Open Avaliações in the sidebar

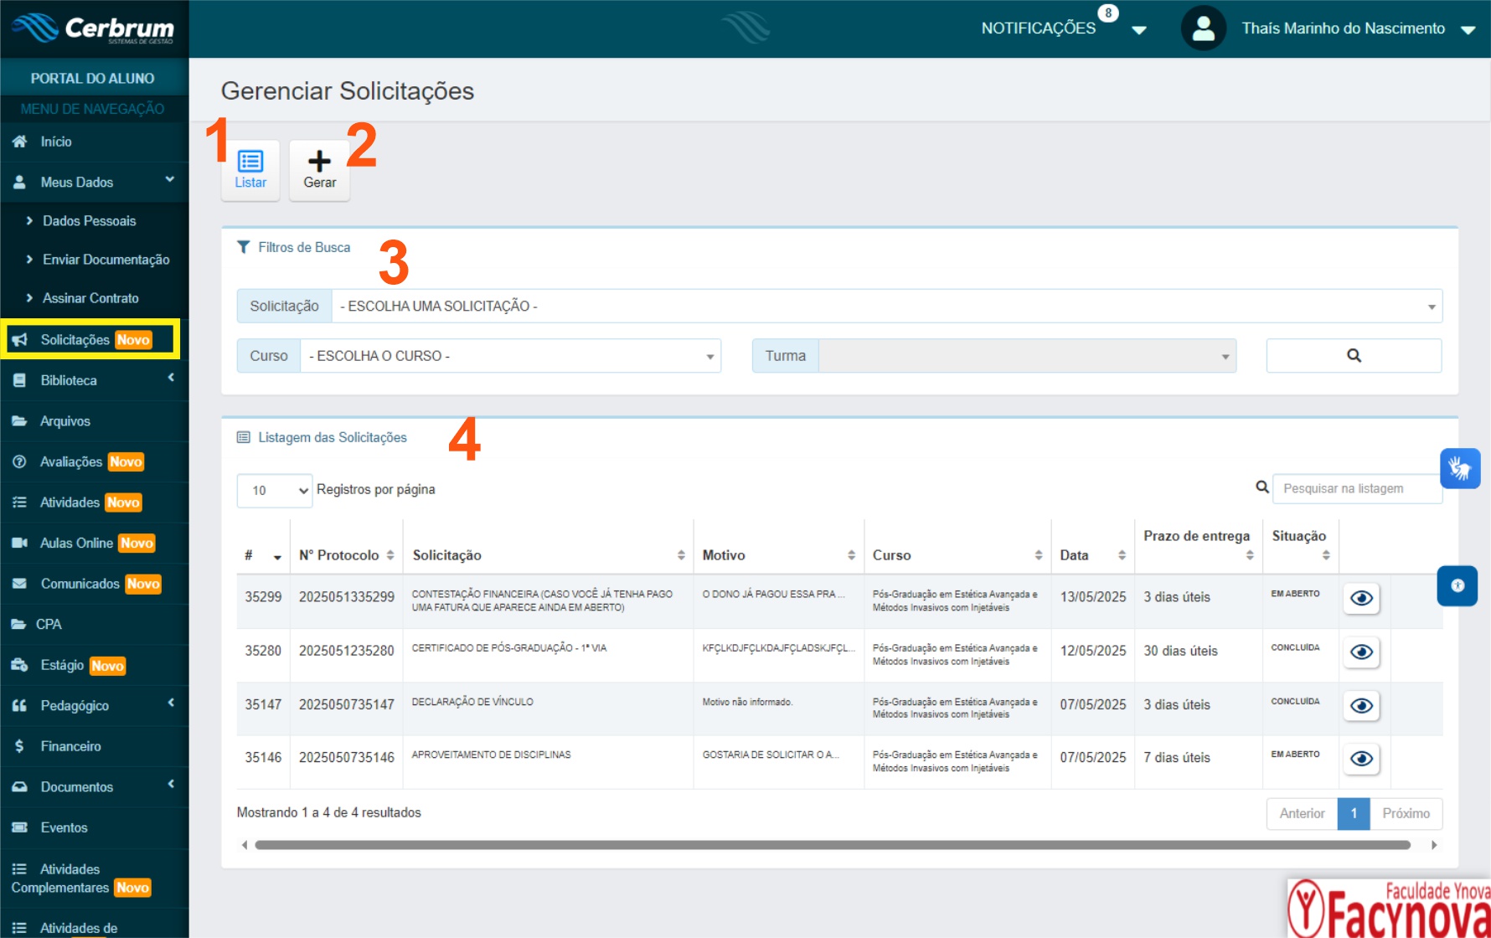(94, 461)
